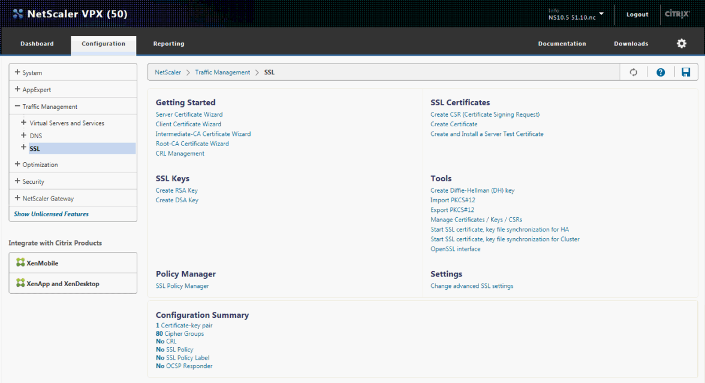705x383 pixels.
Task: Save the configuration via the disk icon
Action: [686, 72]
